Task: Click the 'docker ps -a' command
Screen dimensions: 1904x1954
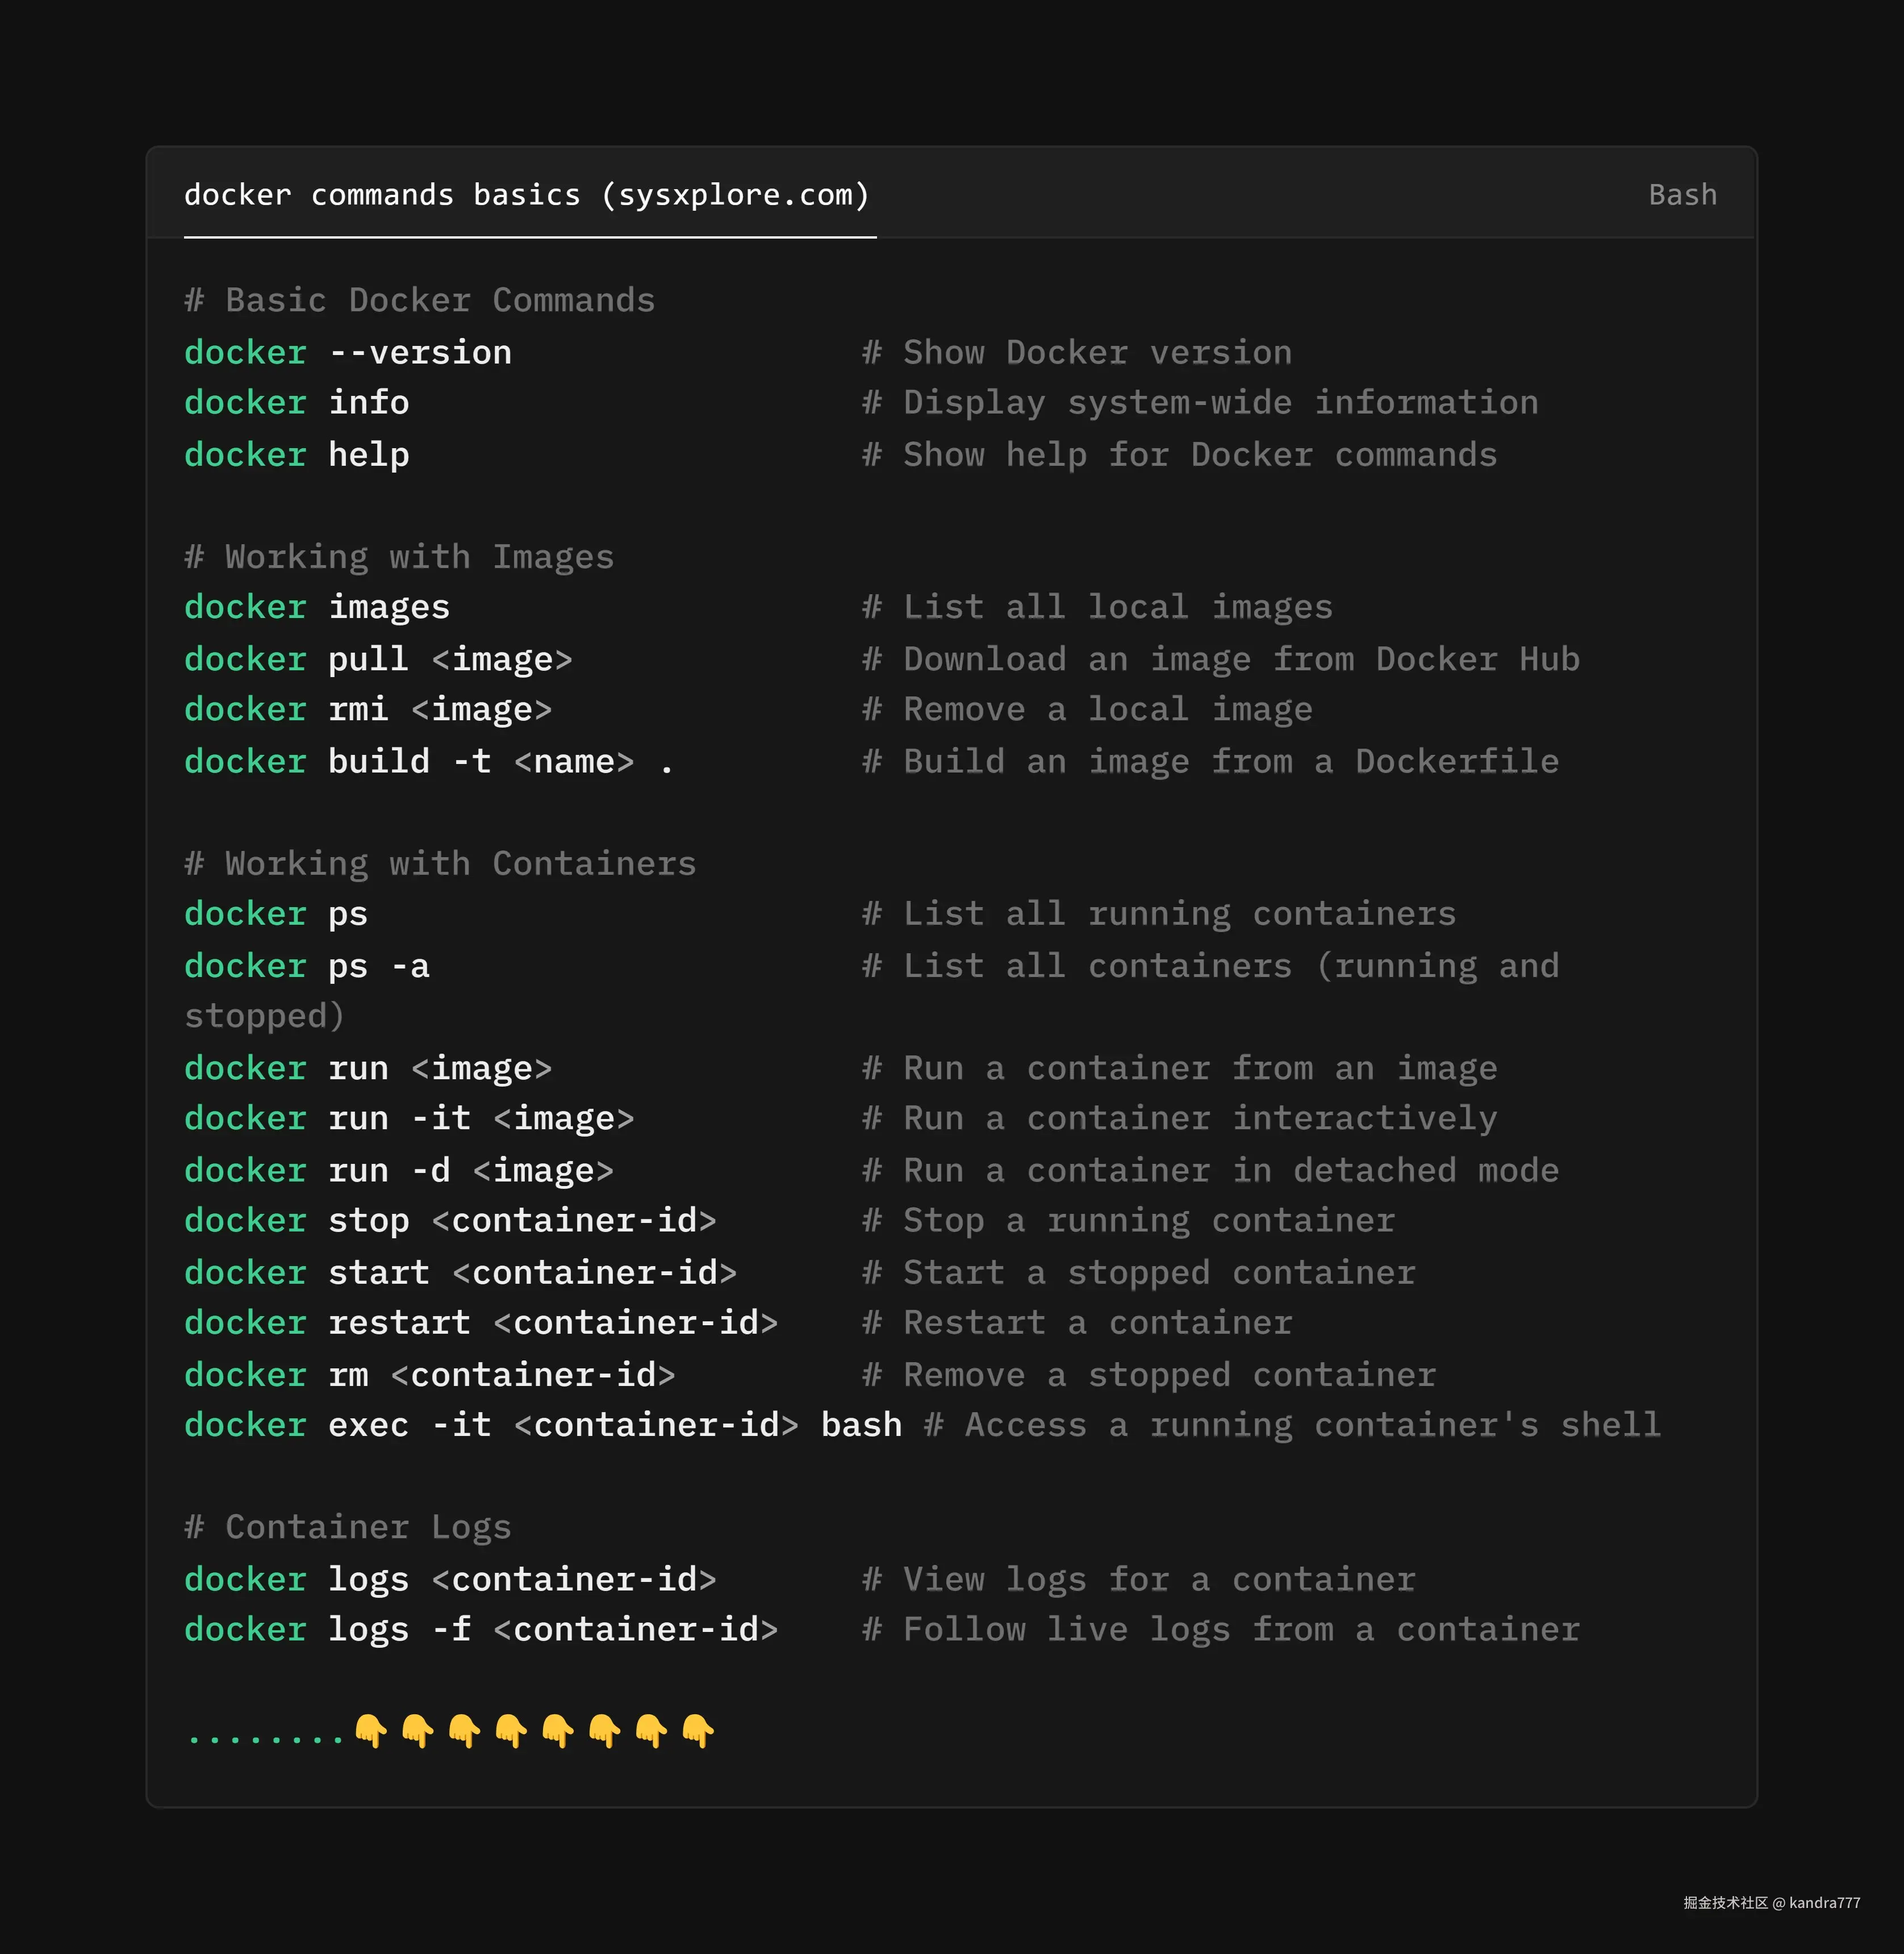Action: (x=307, y=967)
